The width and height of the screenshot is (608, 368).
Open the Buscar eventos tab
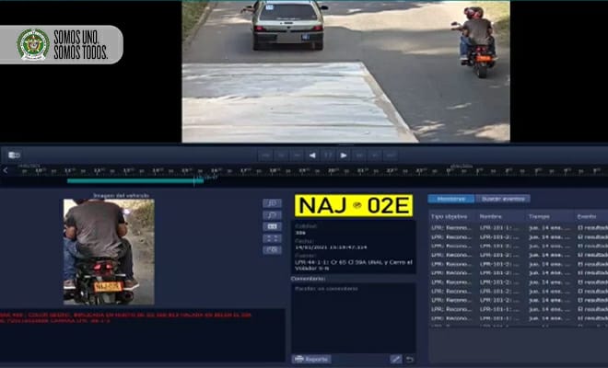click(504, 199)
